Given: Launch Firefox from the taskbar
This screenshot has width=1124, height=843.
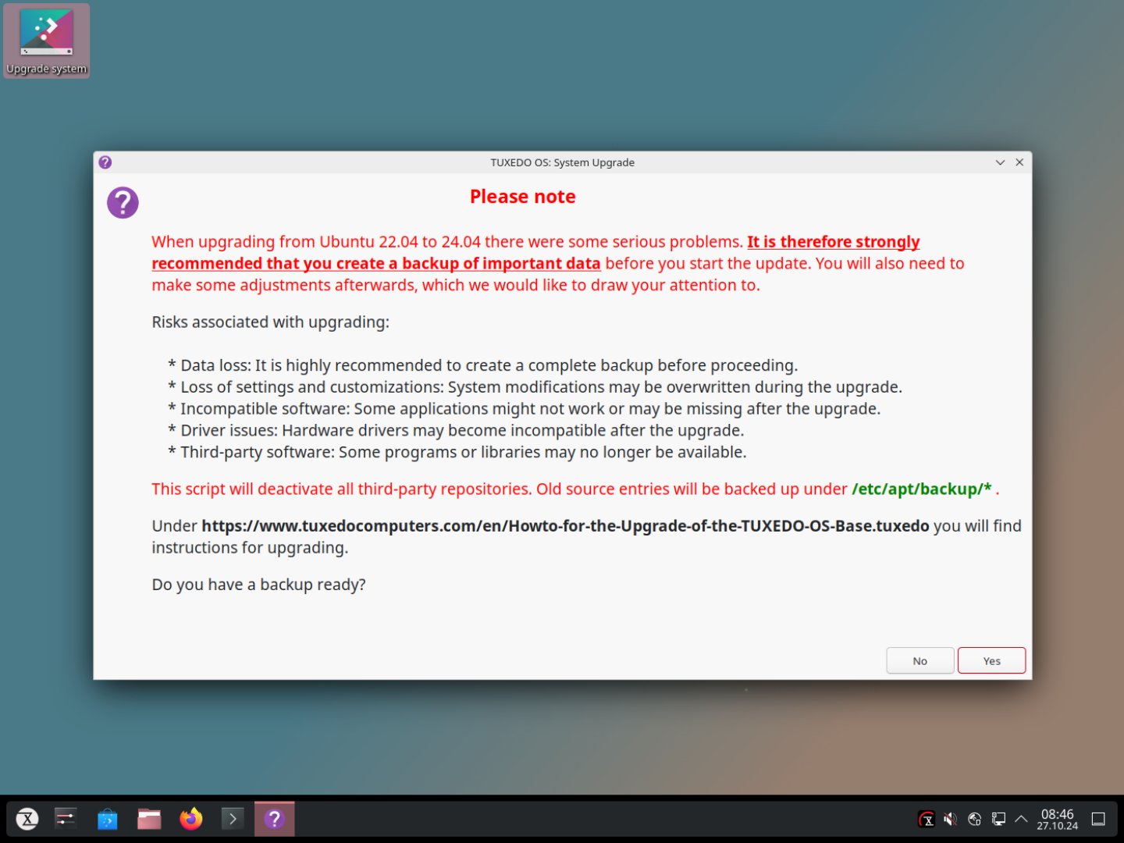Looking at the screenshot, I should click(x=191, y=819).
